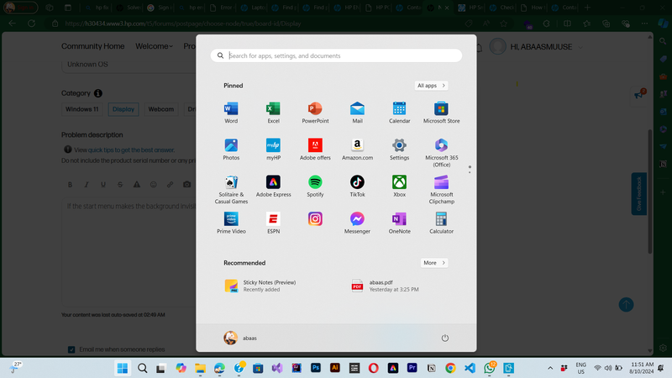Screen dimensions: 672x378
Task: Click Bold in forum editor toolbar
Action: click(x=70, y=185)
